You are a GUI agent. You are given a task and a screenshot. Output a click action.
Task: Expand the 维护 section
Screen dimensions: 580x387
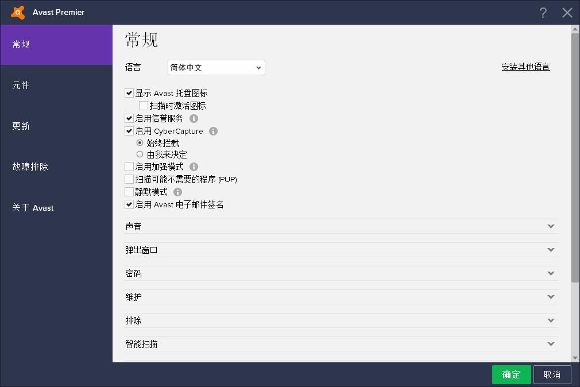[342, 297]
